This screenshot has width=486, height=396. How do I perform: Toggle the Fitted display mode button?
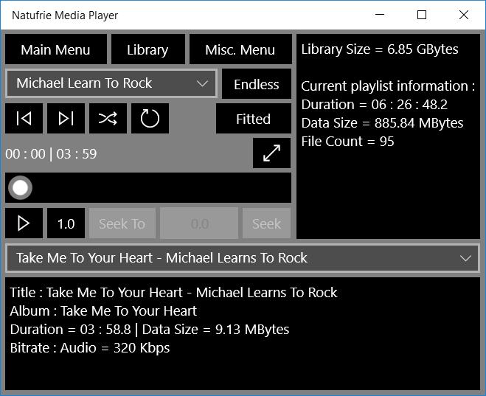point(253,119)
